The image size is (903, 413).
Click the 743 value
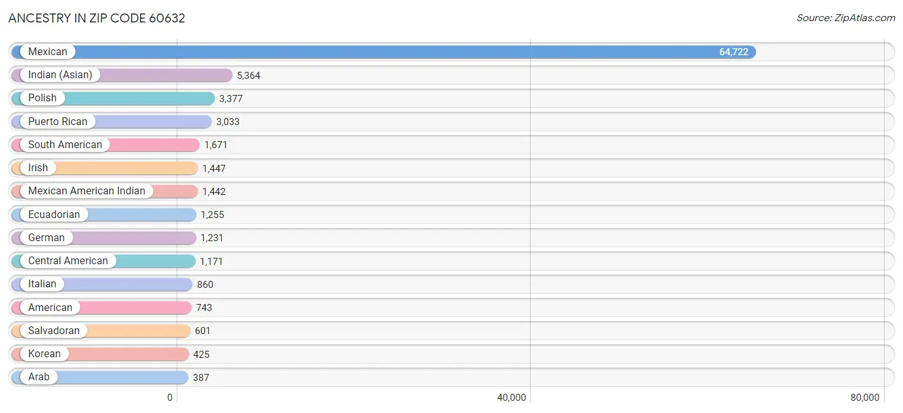[204, 308]
